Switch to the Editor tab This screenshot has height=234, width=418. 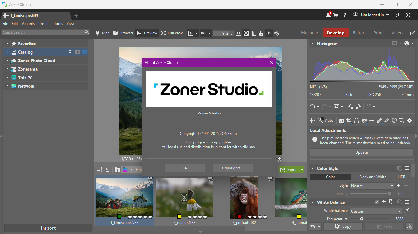tap(358, 33)
